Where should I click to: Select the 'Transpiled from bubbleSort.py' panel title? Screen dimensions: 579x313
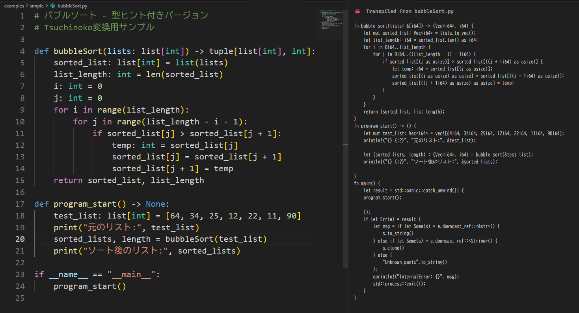click(410, 11)
